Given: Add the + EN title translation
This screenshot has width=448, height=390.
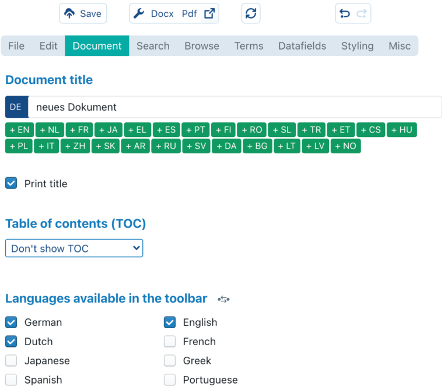Looking at the screenshot, I should coord(19,130).
